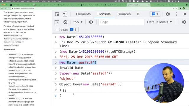The height and width of the screenshot is (106, 189).
Task: Click the moment.parseZone() code snippet
Action: (x=18, y=86)
